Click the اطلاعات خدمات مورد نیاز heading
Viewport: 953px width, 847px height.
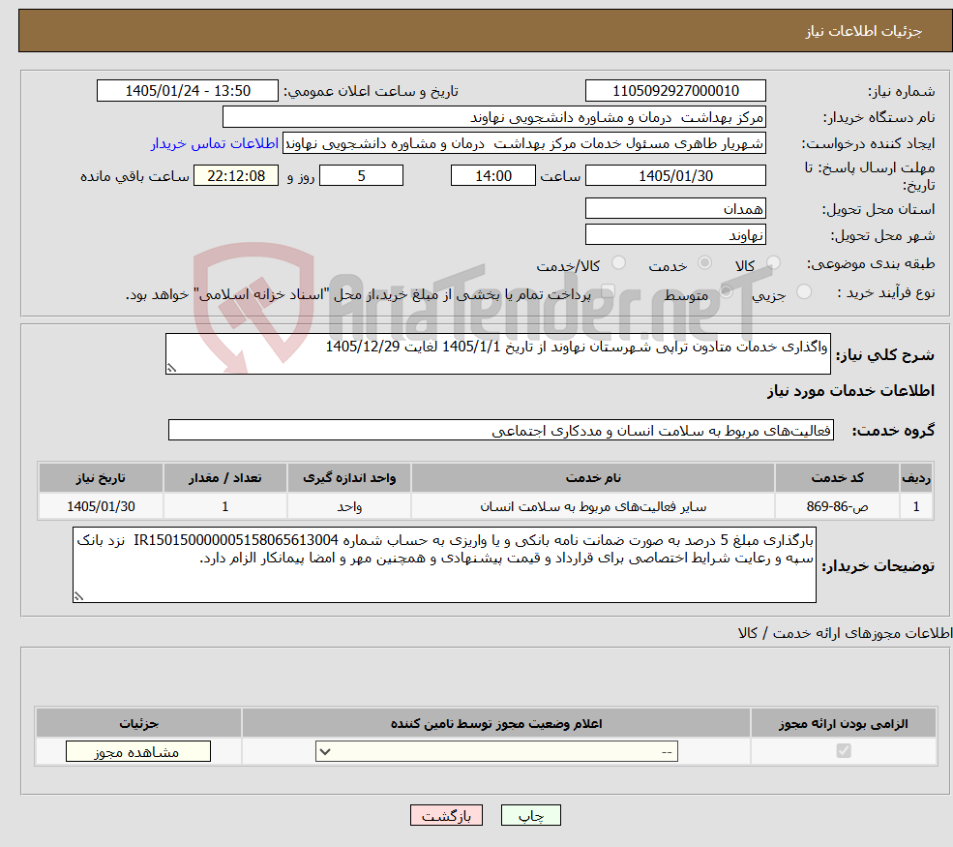click(x=850, y=390)
